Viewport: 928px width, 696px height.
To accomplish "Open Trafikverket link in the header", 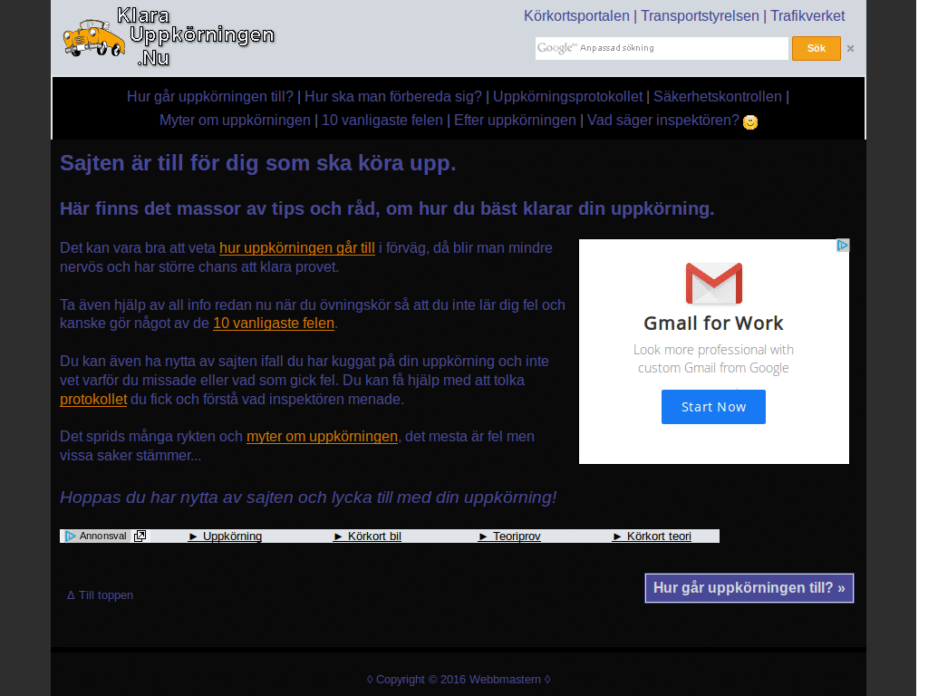I will click(x=807, y=16).
